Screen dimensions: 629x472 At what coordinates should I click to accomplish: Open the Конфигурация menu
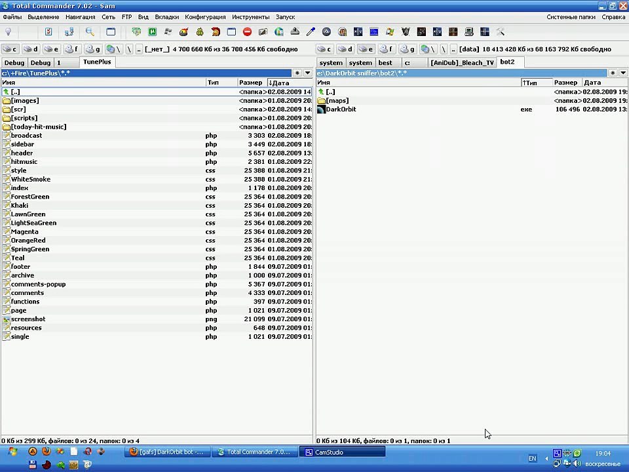tap(205, 17)
